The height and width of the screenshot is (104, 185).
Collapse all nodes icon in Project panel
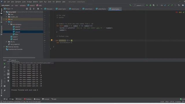34,9
